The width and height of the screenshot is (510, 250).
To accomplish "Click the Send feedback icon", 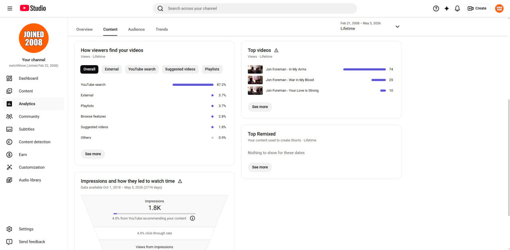I will pyautogui.click(x=10, y=242).
